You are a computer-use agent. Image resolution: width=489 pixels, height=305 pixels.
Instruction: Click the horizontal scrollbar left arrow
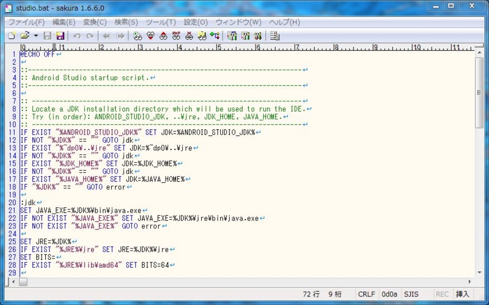tap(13, 282)
